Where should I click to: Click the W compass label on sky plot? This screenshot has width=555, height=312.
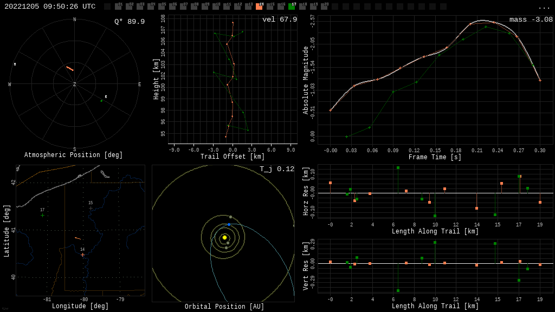[10, 84]
